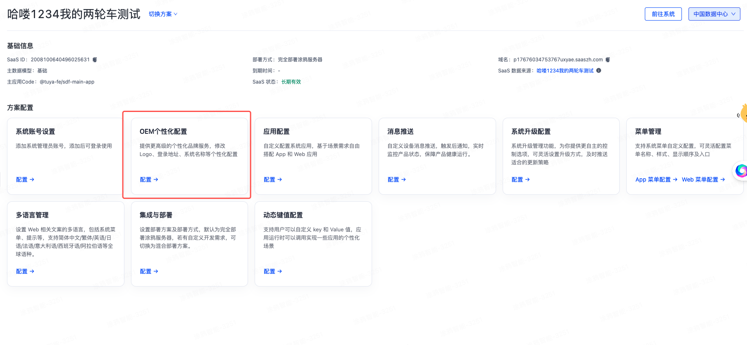Image resolution: width=747 pixels, height=345 pixels.
Task: Open App 菜单配置 link
Action: pos(656,179)
